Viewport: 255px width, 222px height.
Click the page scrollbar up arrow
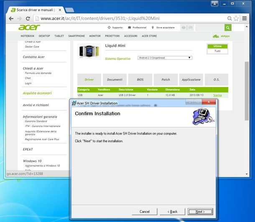247,26
